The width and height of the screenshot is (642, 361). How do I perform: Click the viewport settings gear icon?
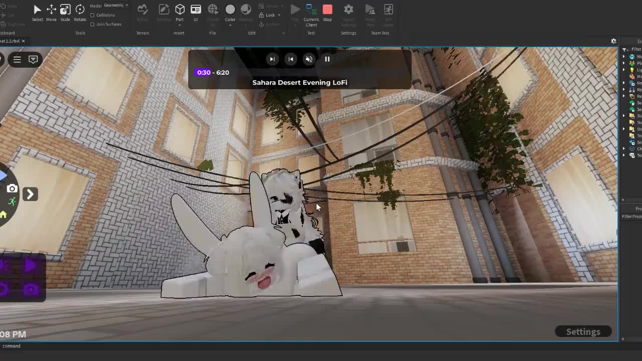click(x=613, y=41)
